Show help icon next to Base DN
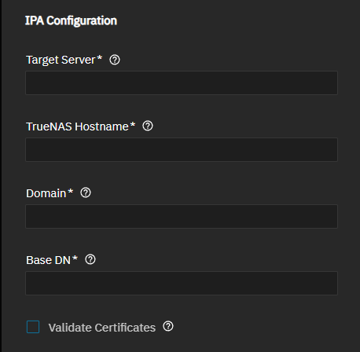This screenshot has width=360, height=352. click(90, 259)
